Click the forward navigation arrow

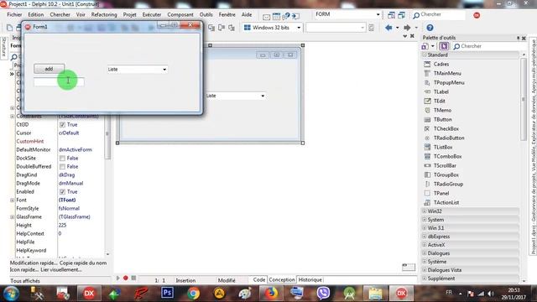click(407, 28)
